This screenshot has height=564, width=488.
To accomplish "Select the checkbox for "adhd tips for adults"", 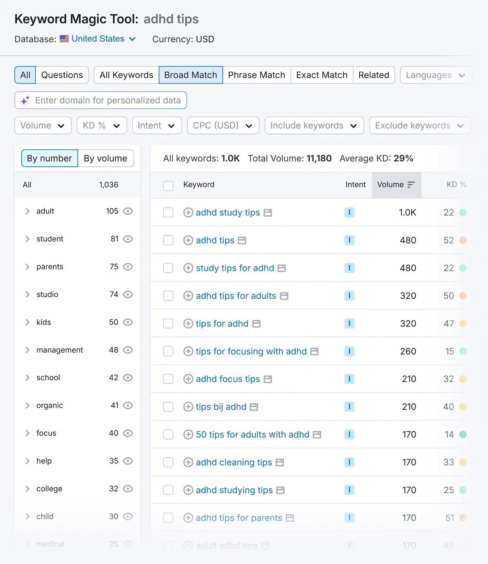I will tap(168, 296).
